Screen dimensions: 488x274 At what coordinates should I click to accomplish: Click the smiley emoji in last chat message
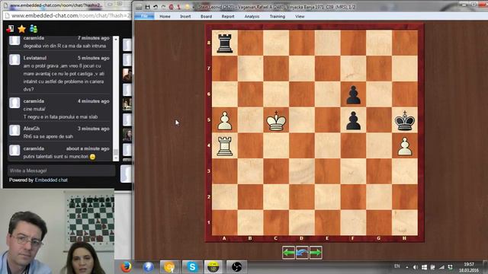pos(92,157)
